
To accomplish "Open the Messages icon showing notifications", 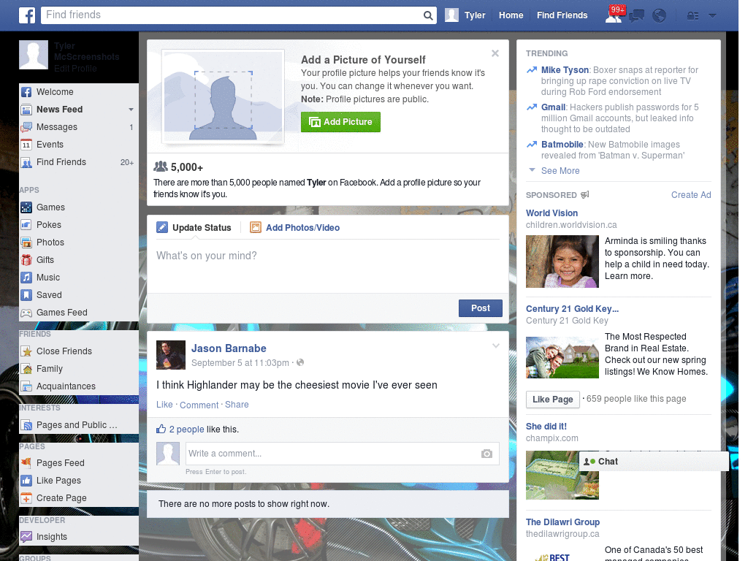I will pyautogui.click(x=636, y=15).
